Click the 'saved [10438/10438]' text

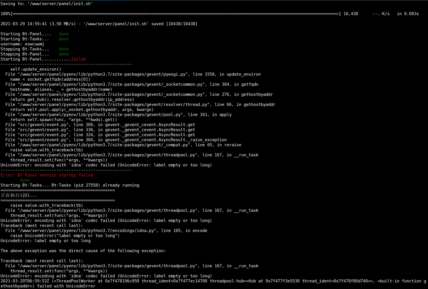point(174,24)
